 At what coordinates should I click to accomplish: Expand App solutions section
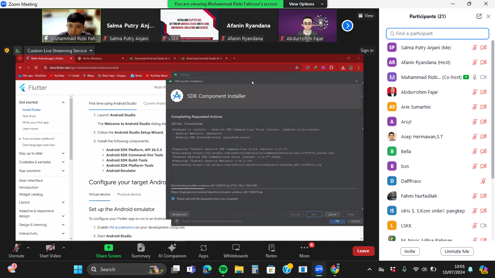click(x=63, y=171)
